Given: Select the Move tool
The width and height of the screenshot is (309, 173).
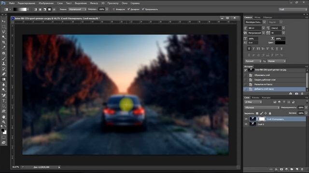Looking at the screenshot, I should pos(3,21).
